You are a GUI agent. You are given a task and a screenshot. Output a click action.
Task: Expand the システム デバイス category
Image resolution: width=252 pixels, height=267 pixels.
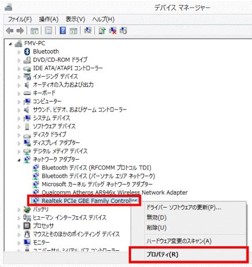pos(19,118)
